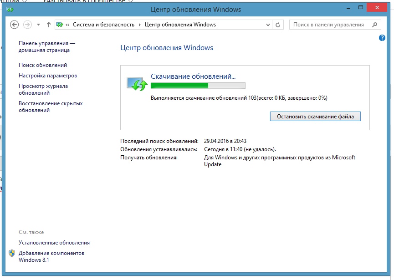Click the last search date 29.04.2016 в 20:43
The width and height of the screenshot is (394, 280).
pos(225,141)
